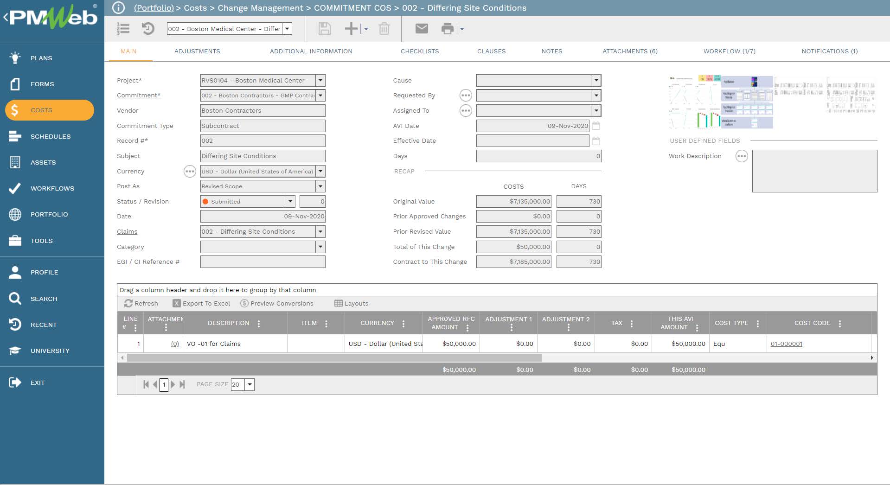
Task: Expand the Cause dropdown
Action: click(x=596, y=80)
